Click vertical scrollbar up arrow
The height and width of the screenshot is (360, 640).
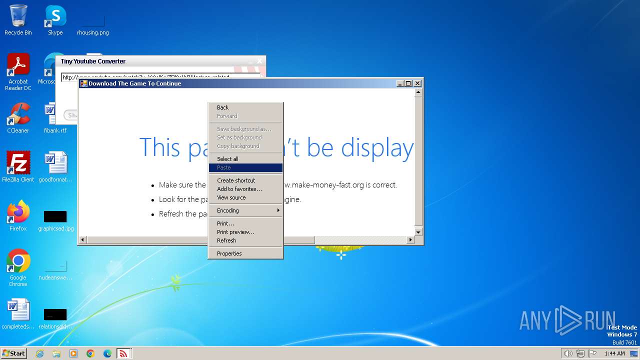pos(418,93)
